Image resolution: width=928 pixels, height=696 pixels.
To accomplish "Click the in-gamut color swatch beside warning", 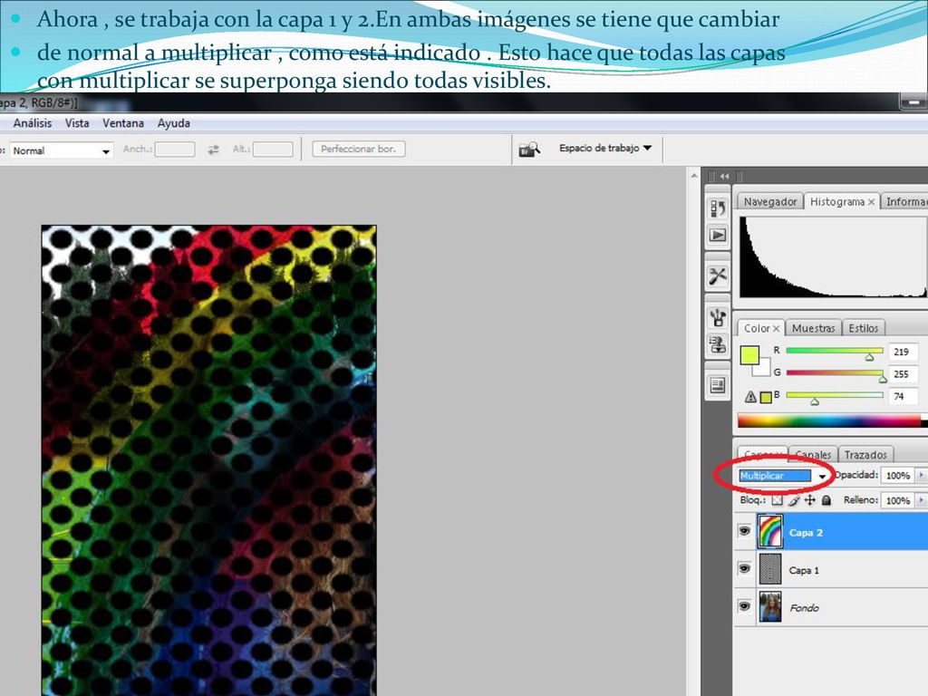I will coord(766,397).
